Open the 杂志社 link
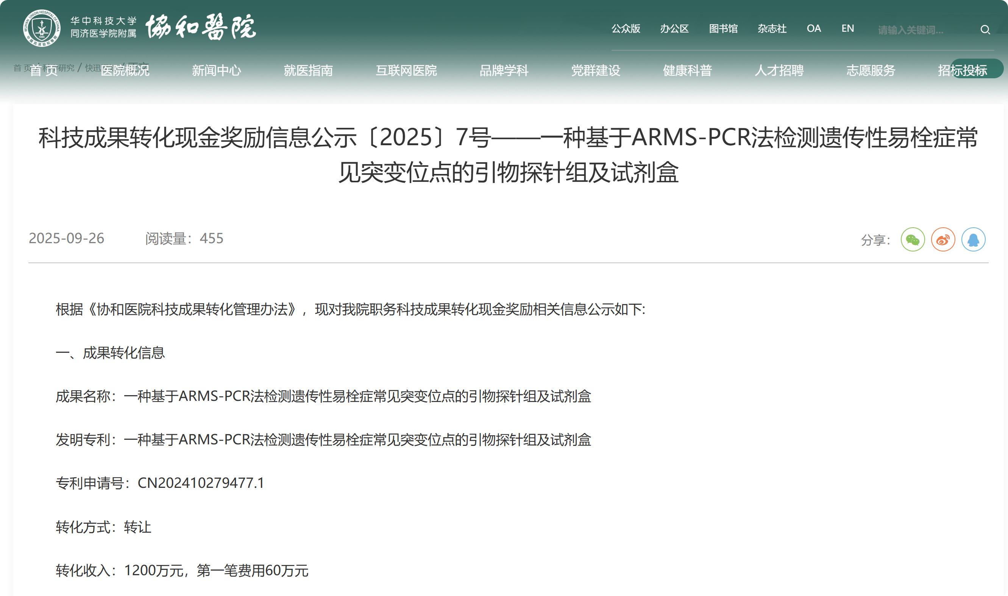The height and width of the screenshot is (596, 1008). click(772, 28)
